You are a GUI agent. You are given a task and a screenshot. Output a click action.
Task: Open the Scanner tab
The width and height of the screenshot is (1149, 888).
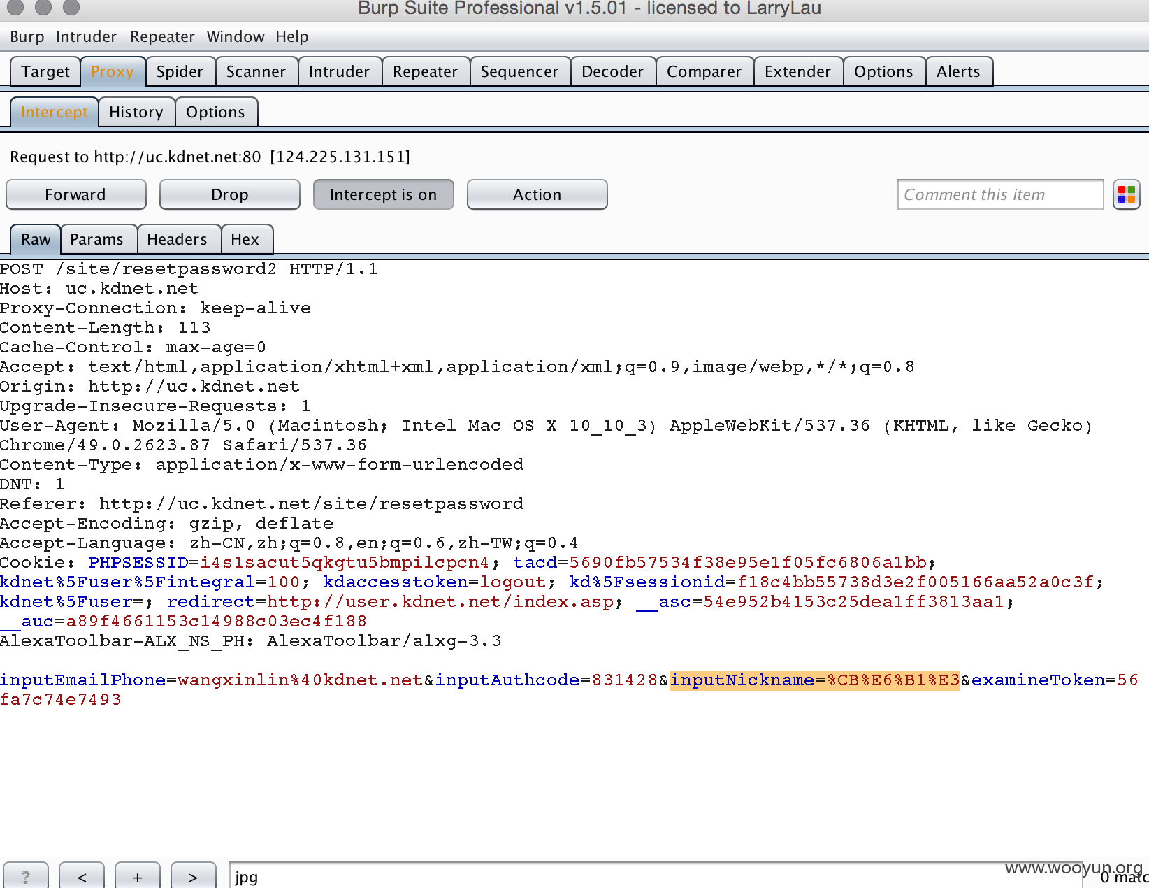point(256,71)
